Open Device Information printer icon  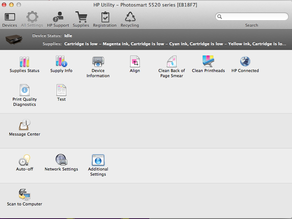coord(98,62)
